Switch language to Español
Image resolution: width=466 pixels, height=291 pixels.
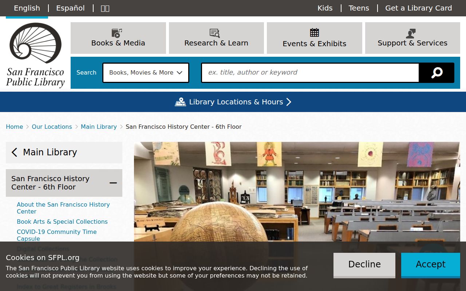(70, 8)
